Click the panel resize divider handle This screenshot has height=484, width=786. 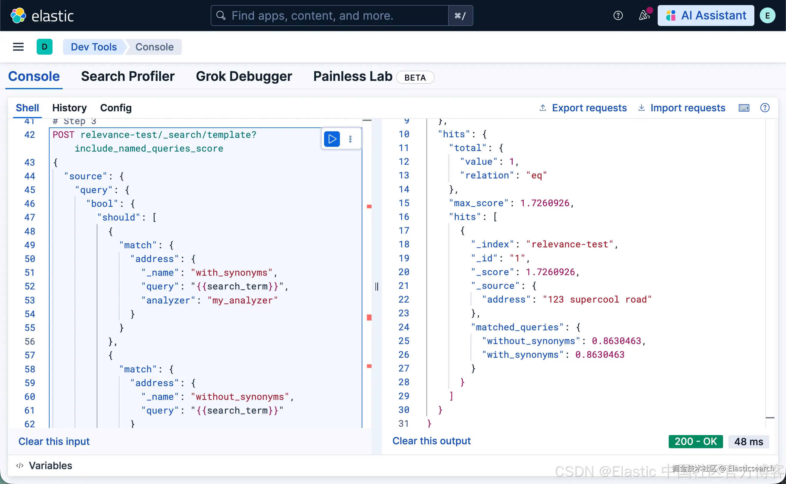[x=377, y=286]
